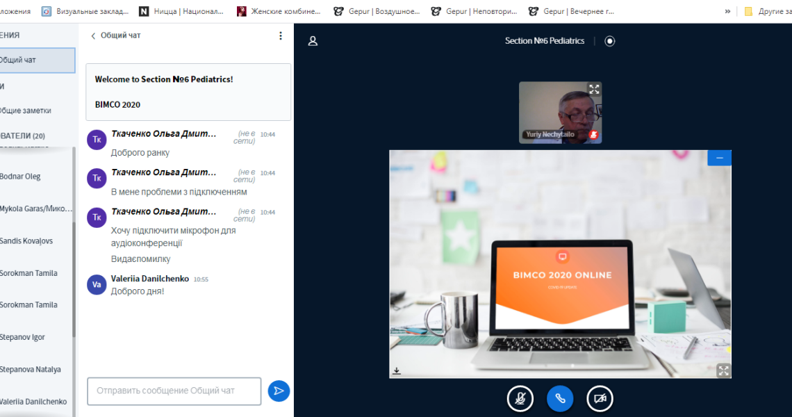Click the 'Видаєпомилку' chat message
This screenshot has width=792, height=417.
point(140,259)
